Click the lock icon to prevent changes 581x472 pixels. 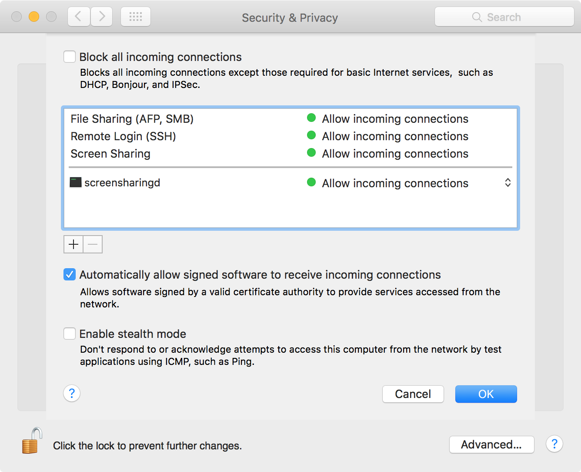(31, 442)
